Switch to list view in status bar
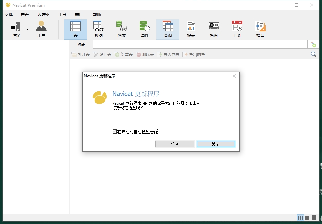Screen dimensions: 322x224 coord(307,218)
